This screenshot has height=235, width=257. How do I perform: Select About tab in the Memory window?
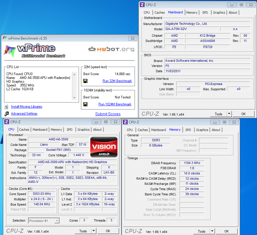[x=216, y=130]
